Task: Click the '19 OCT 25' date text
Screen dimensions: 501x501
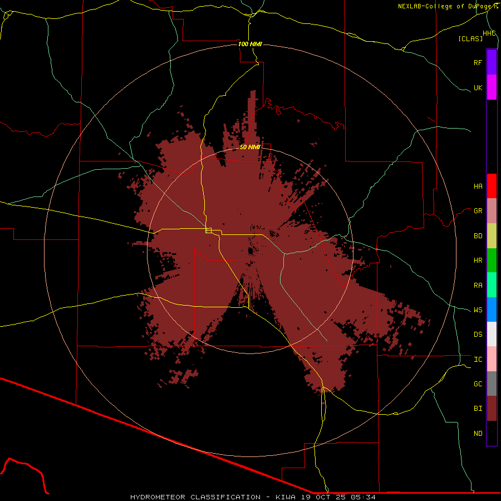Action: tap(323, 497)
